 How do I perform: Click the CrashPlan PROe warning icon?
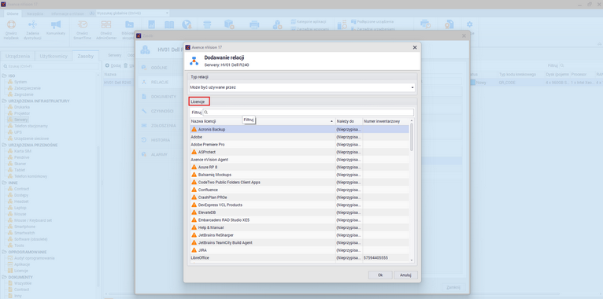click(x=194, y=197)
